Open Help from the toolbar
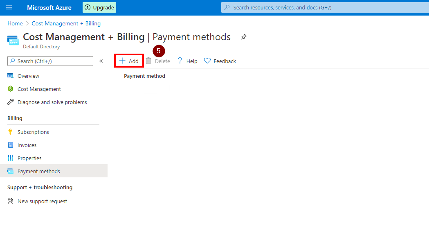This screenshot has height=231, width=429. click(x=192, y=61)
